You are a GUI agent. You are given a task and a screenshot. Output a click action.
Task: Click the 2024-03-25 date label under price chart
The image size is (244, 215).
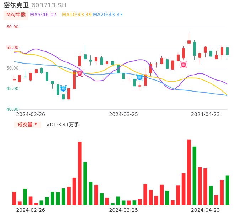tap(123, 114)
